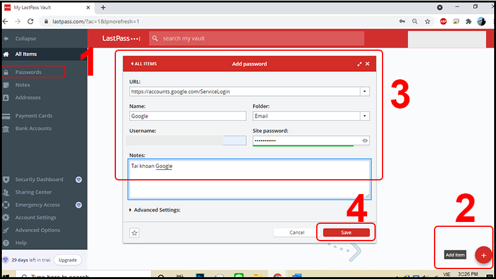The width and height of the screenshot is (496, 279).
Task: Expand Advanced Settings section
Action: [x=154, y=210]
